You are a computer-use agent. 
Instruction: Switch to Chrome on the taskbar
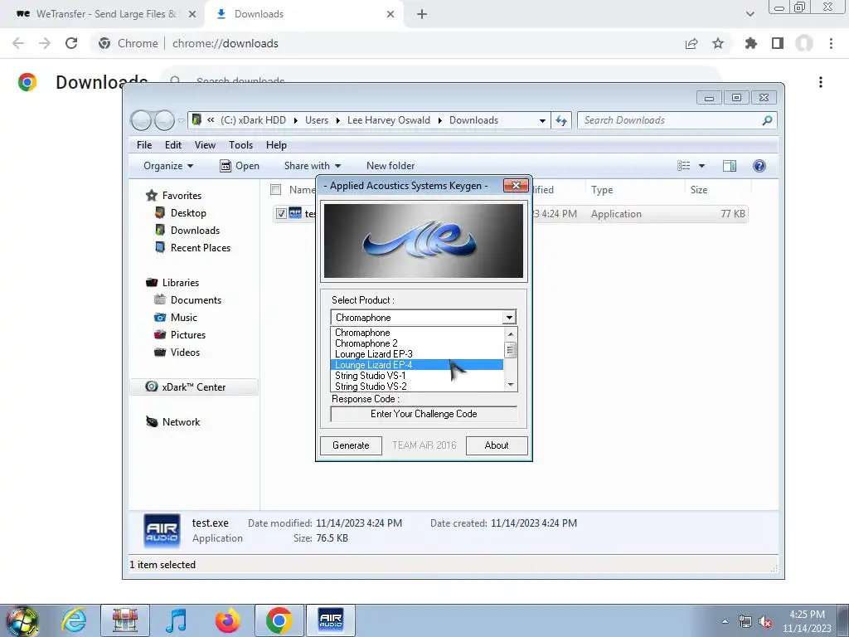[279, 620]
